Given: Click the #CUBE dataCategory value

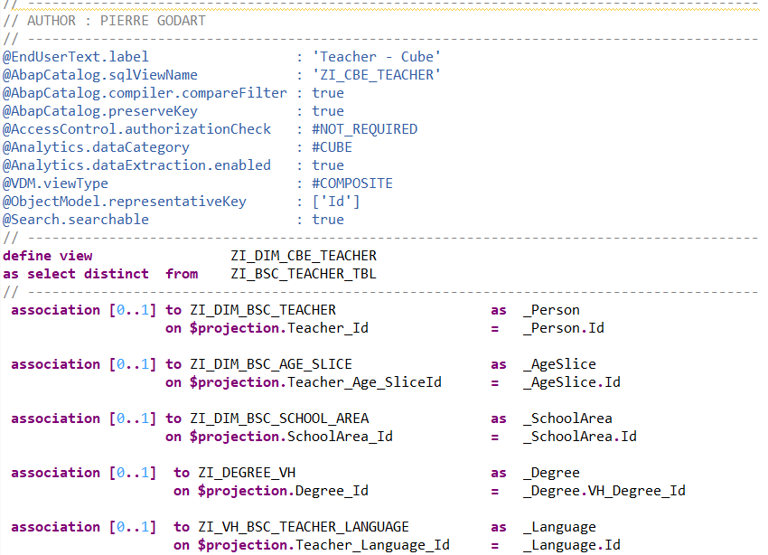Looking at the screenshot, I should click(x=330, y=146).
